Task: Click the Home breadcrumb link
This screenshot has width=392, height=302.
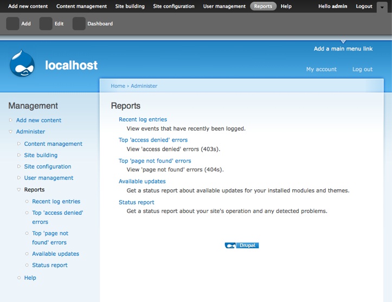Action: coord(118,86)
